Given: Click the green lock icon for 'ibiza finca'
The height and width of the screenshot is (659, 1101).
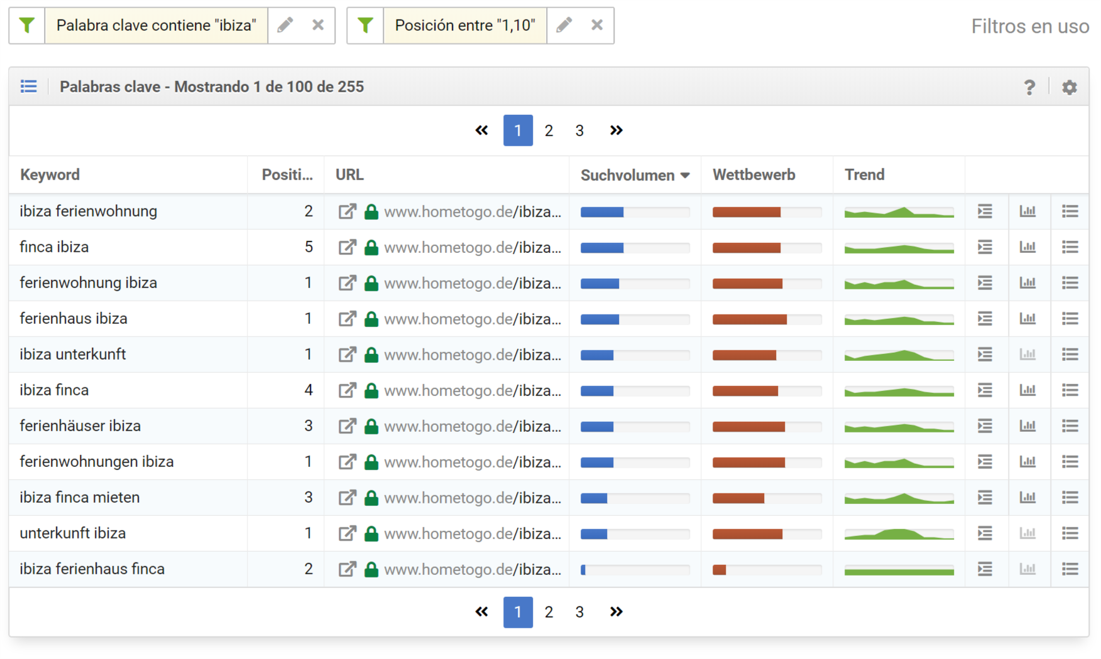Looking at the screenshot, I should (371, 390).
